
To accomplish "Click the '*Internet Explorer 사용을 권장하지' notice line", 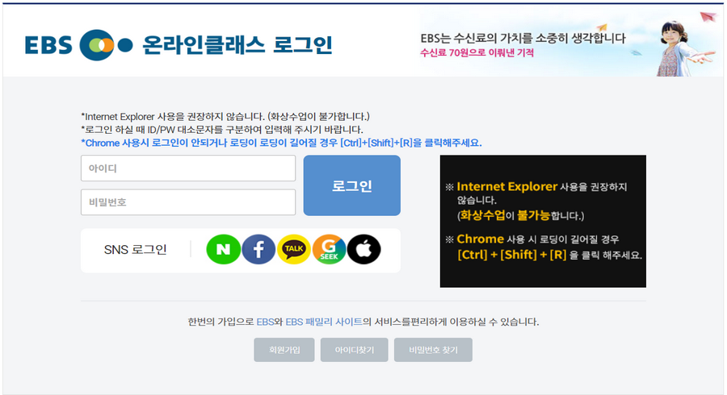I will [x=225, y=117].
